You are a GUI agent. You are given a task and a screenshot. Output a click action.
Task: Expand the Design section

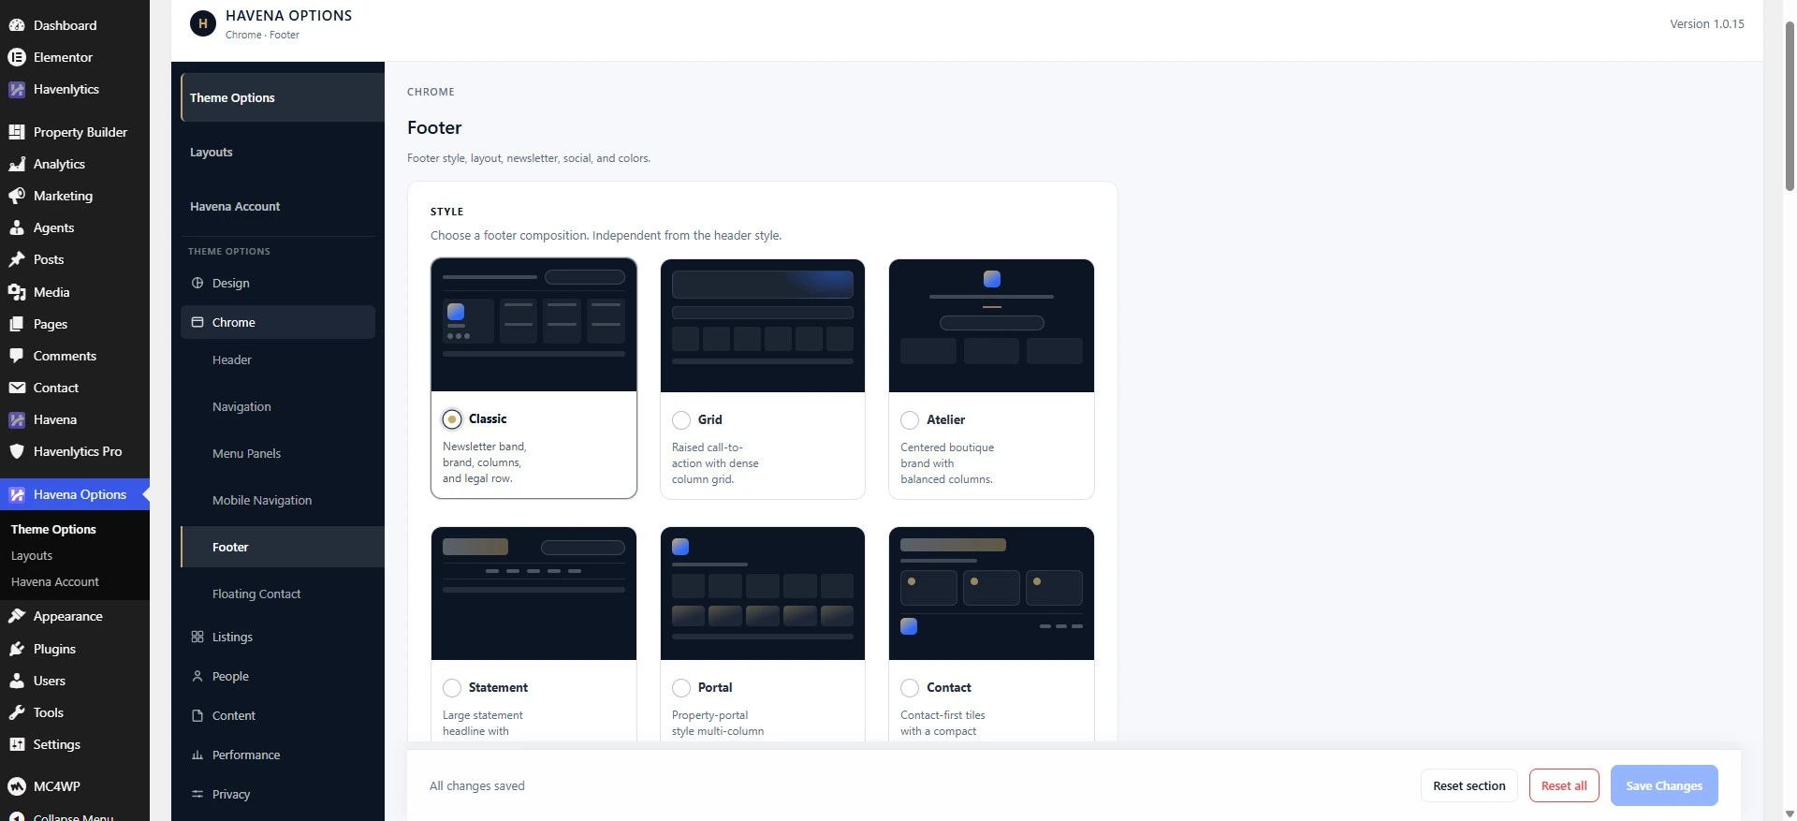278,283
